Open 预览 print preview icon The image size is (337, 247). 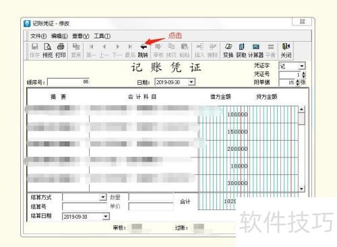point(48,50)
